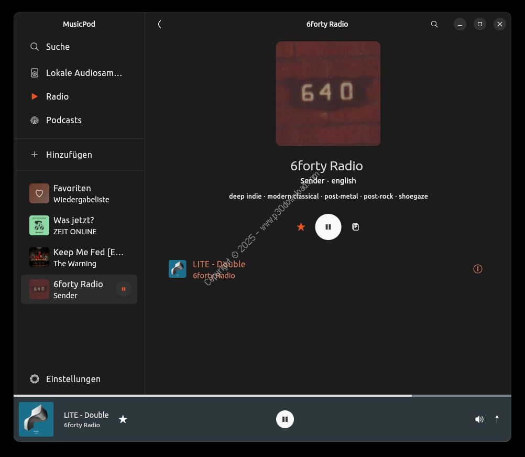Screen dimensions: 525x457
Task: Open the station history list icon
Action: coord(355,227)
